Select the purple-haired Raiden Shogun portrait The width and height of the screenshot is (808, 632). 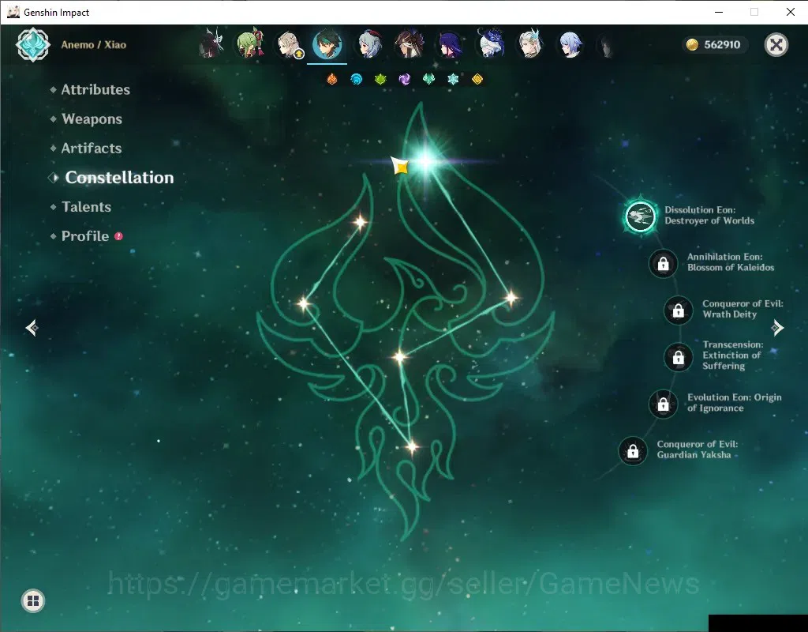point(450,44)
